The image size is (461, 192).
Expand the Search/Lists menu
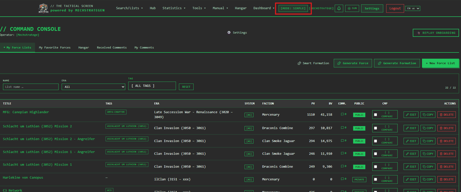coord(129,8)
